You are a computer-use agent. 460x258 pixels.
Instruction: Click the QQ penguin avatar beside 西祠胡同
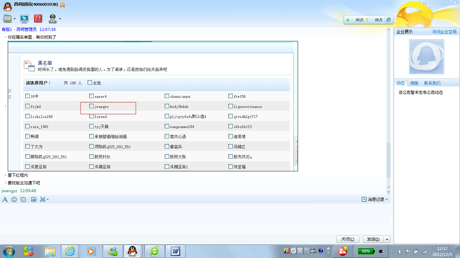pos(7,6)
